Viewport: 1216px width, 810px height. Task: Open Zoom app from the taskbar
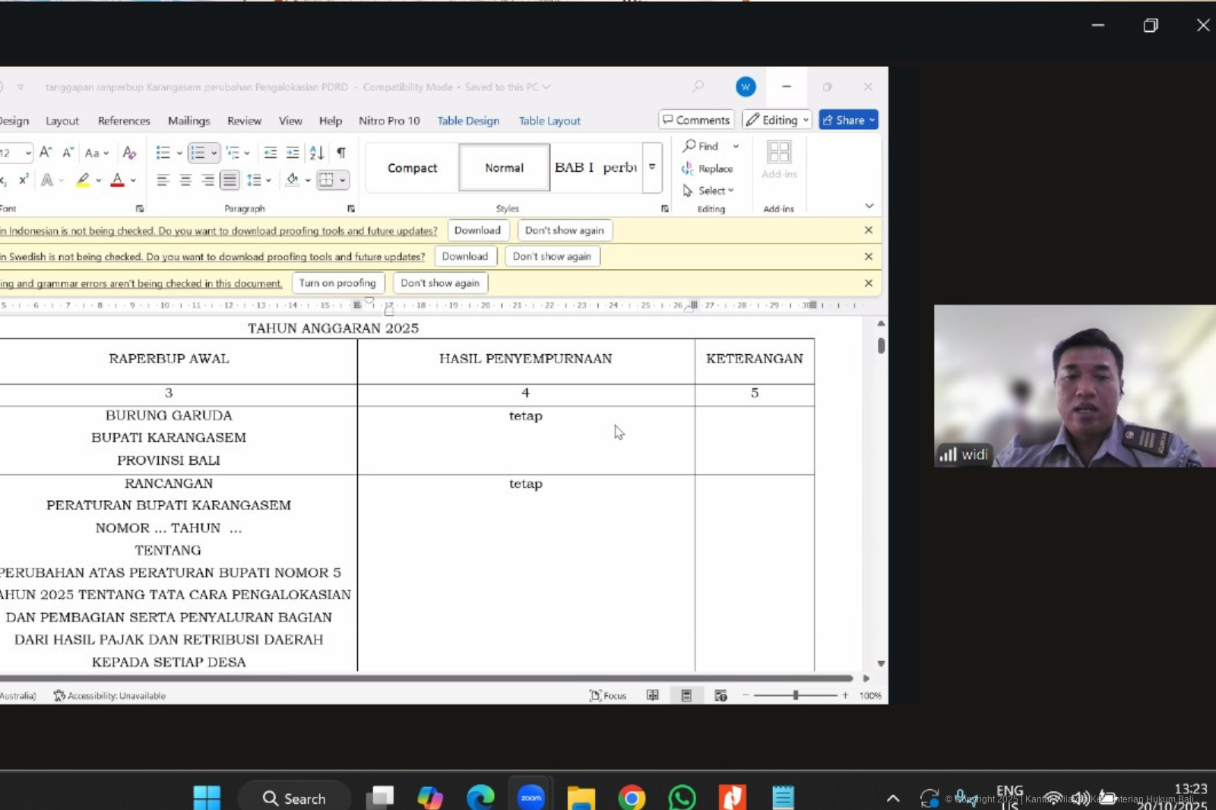point(530,797)
